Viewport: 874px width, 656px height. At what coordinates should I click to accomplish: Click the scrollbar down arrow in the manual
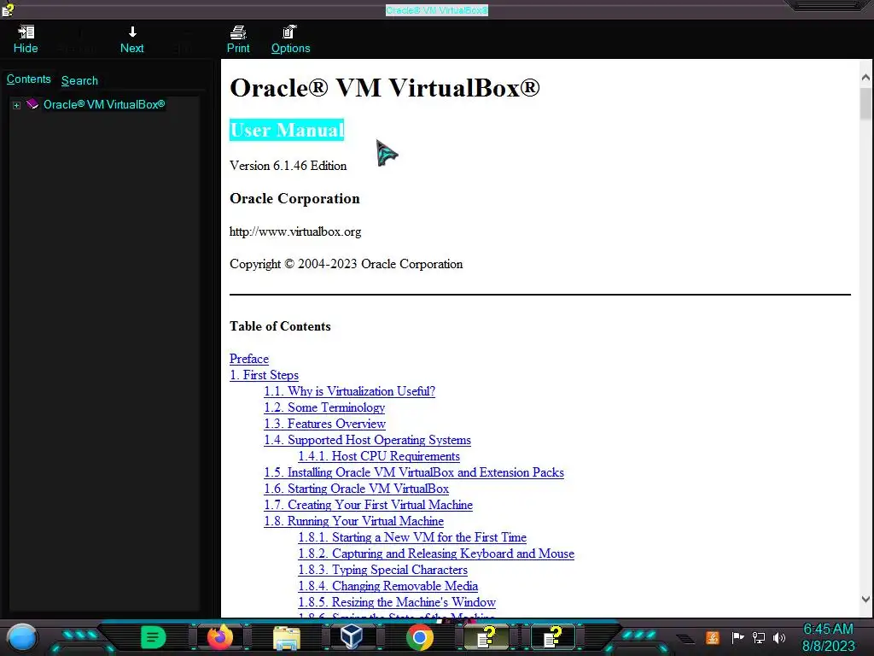pos(865,599)
